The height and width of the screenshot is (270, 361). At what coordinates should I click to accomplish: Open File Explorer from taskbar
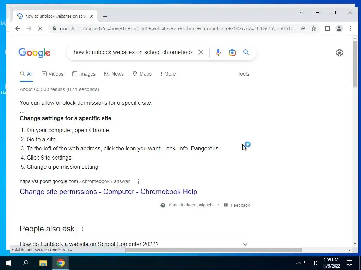click(x=43, y=263)
